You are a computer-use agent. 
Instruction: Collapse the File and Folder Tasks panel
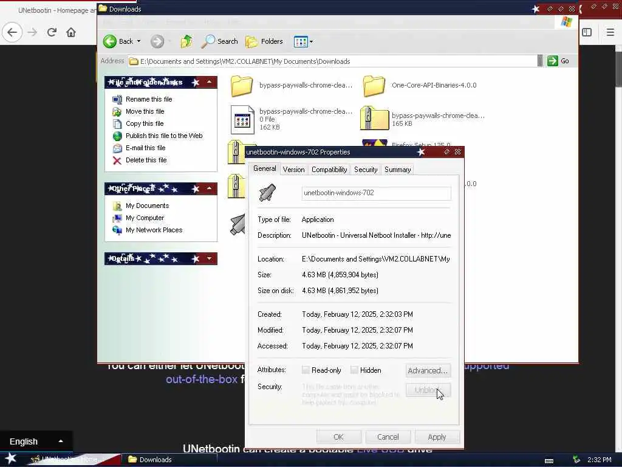point(209,82)
